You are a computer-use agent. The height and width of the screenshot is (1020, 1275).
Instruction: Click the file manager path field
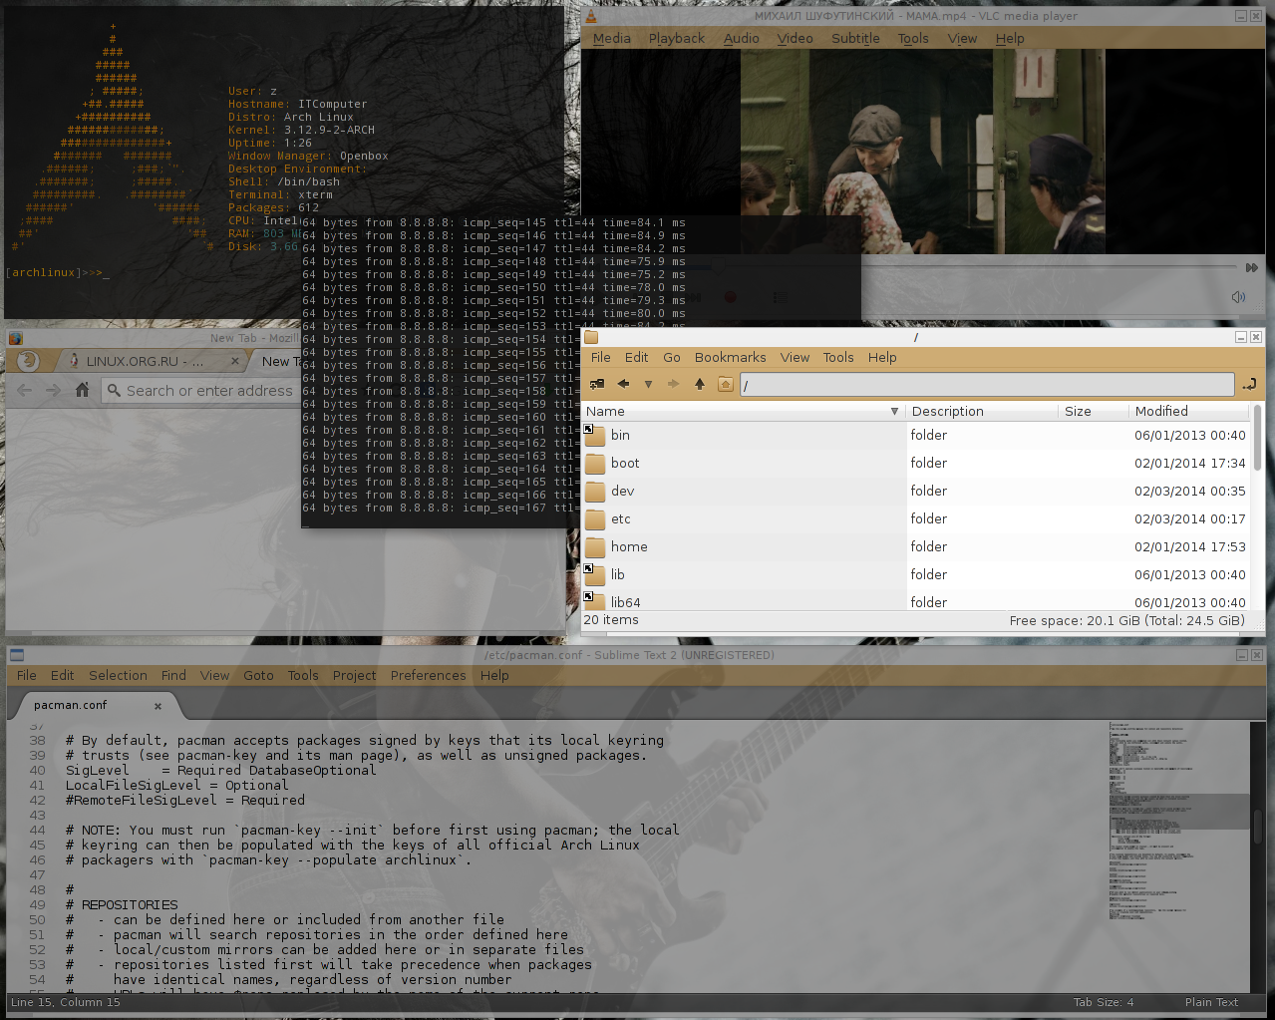pyautogui.click(x=987, y=385)
